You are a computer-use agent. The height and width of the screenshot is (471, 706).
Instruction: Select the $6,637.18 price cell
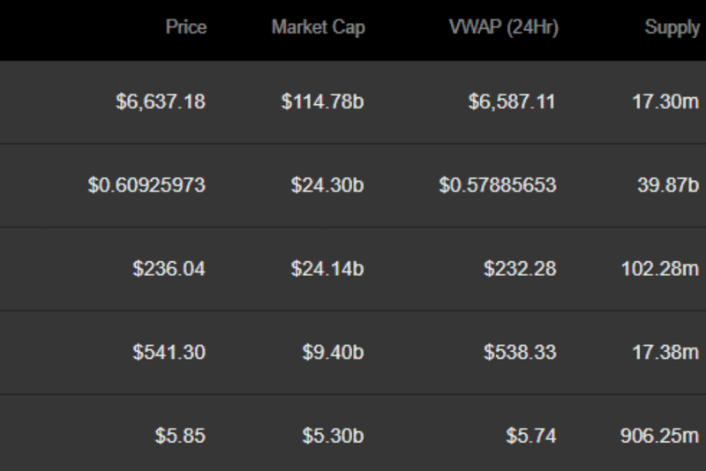tap(161, 101)
